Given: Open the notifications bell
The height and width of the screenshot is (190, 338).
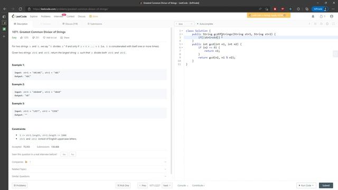Looking at the screenshot, I should [x=313, y=16].
